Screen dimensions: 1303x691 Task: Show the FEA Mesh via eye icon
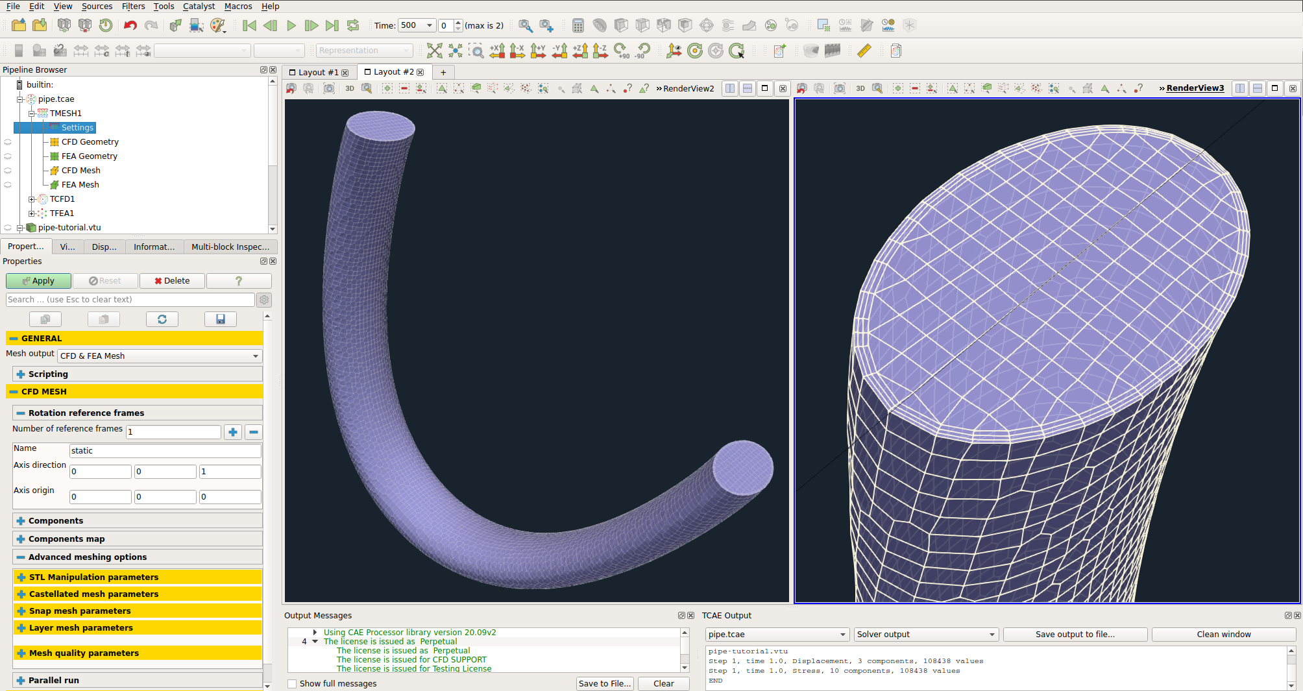(x=8, y=185)
